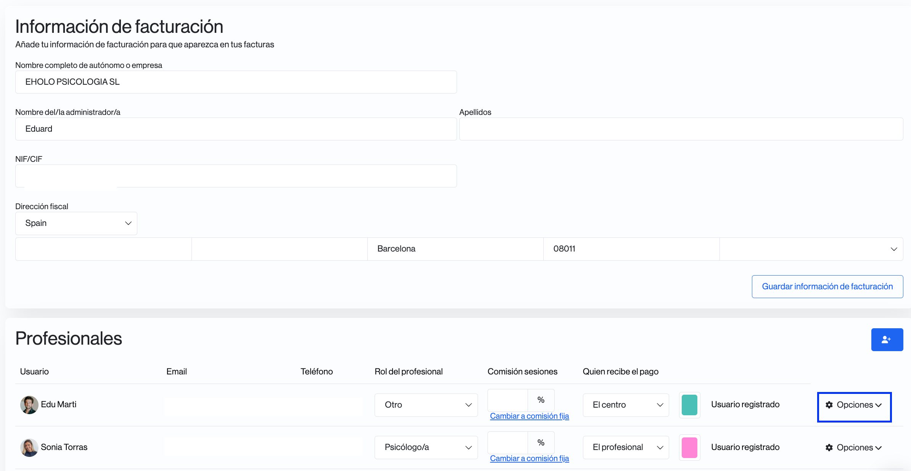Viewport: 911px width, 471px height.
Task: Open Opciones menu for Edu Marti
Action: click(854, 405)
